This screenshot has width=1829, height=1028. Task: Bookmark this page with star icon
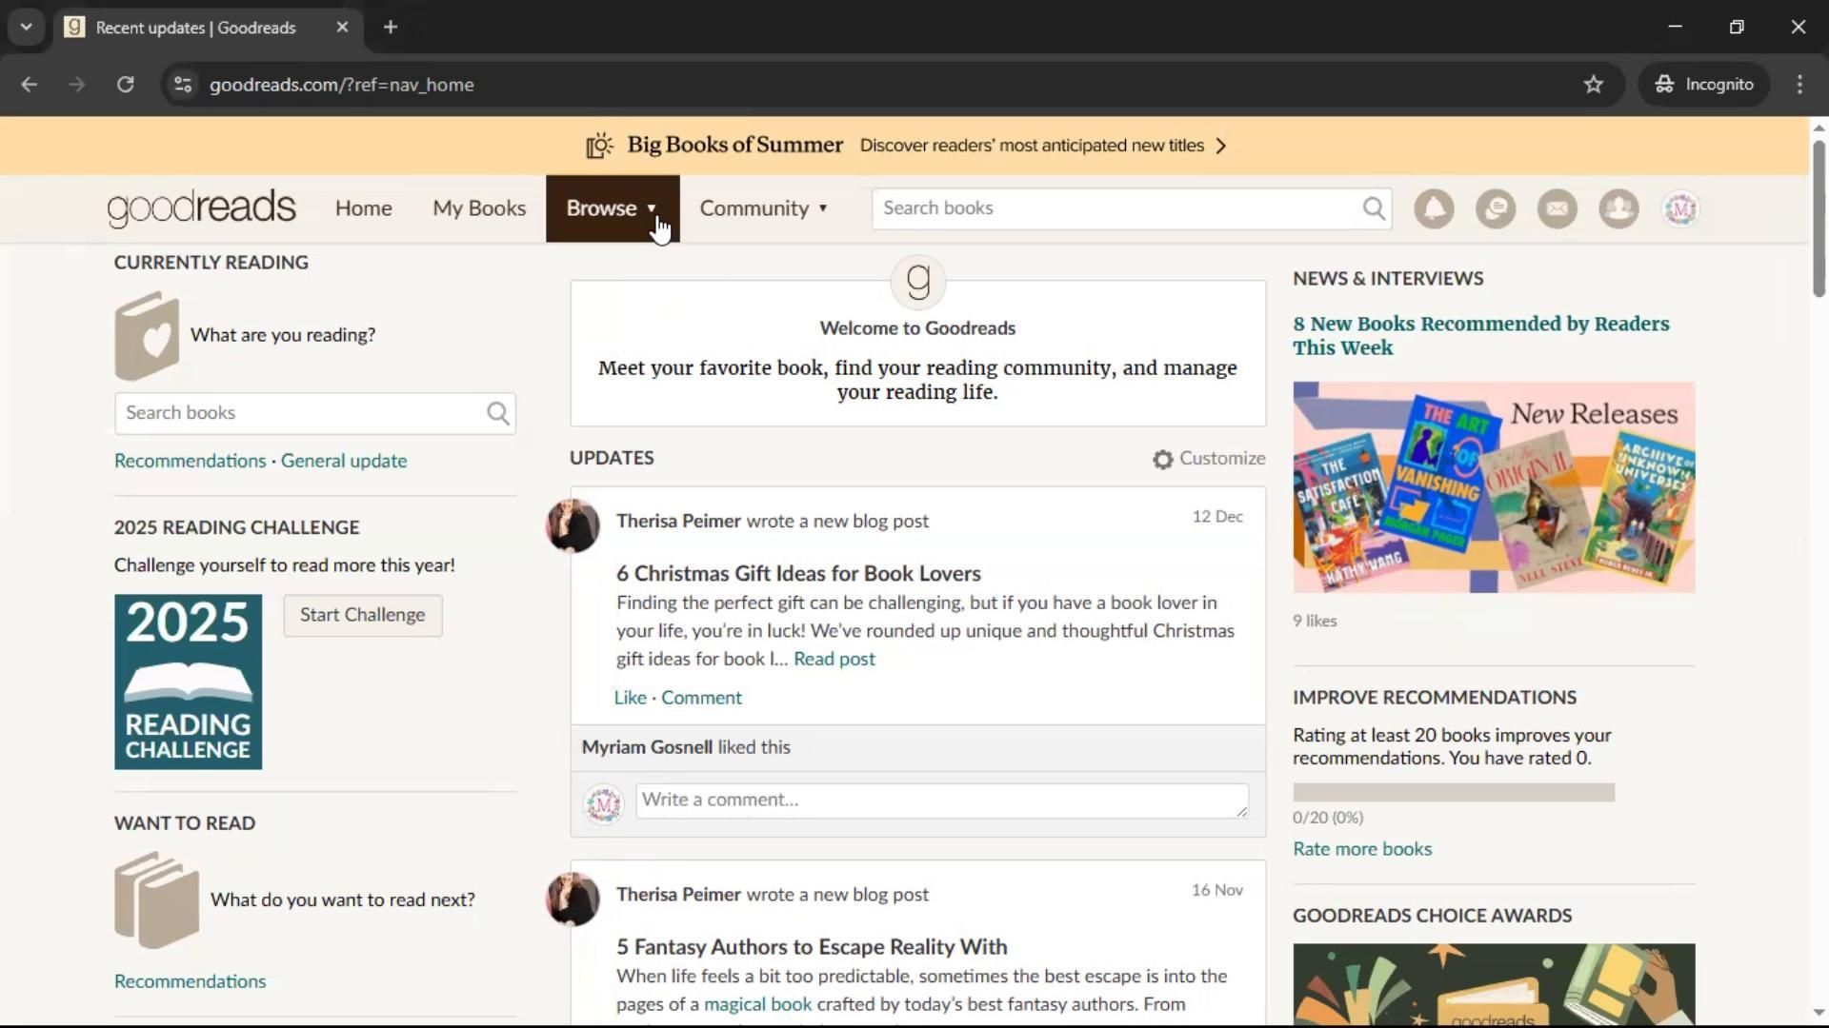click(x=1594, y=85)
